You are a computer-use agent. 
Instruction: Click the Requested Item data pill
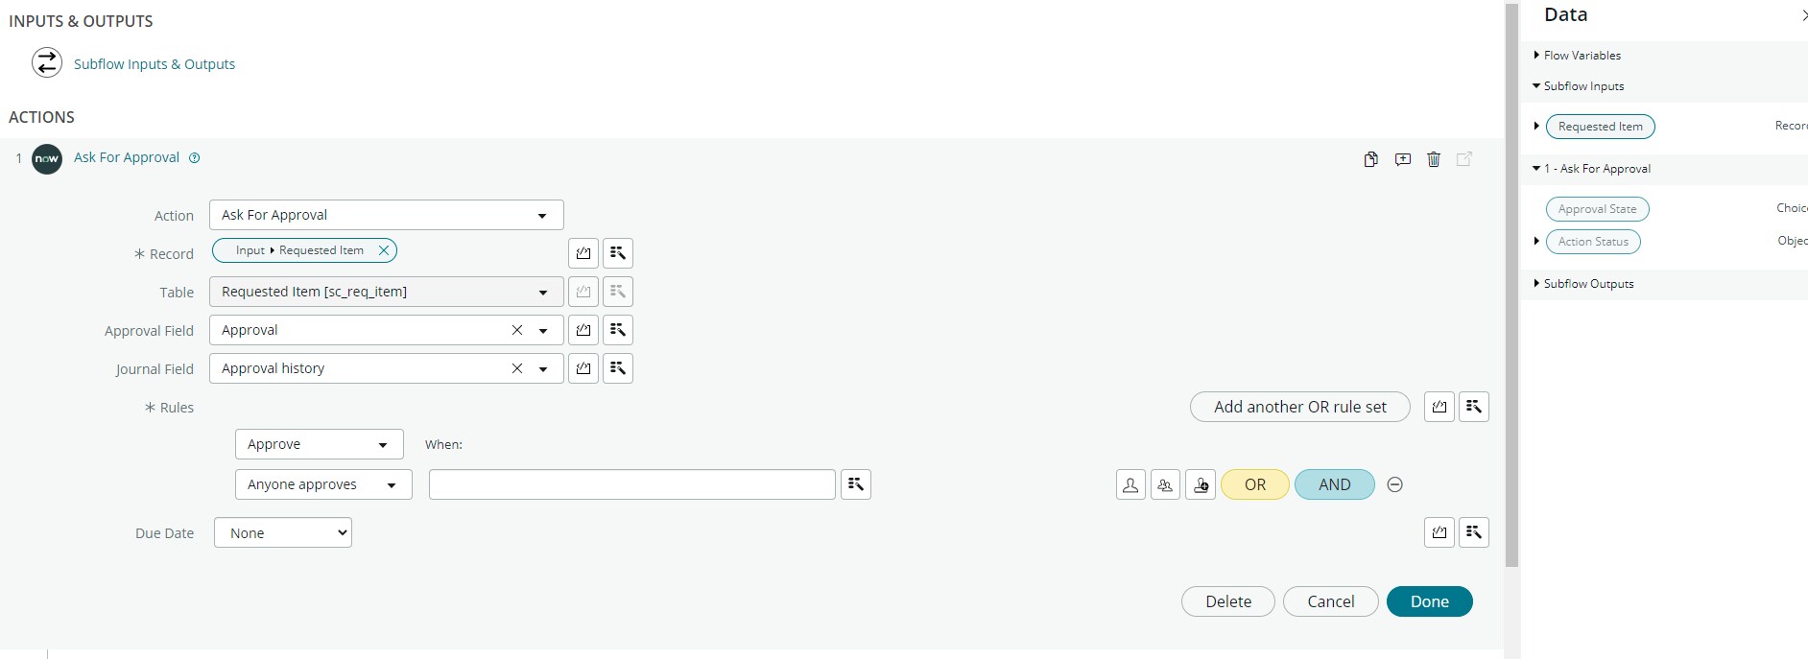click(x=1600, y=127)
